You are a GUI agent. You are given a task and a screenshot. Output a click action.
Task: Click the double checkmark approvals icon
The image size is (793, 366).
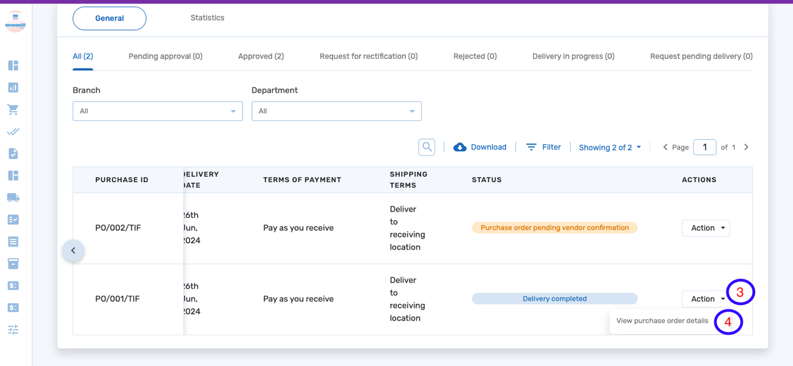point(13,131)
